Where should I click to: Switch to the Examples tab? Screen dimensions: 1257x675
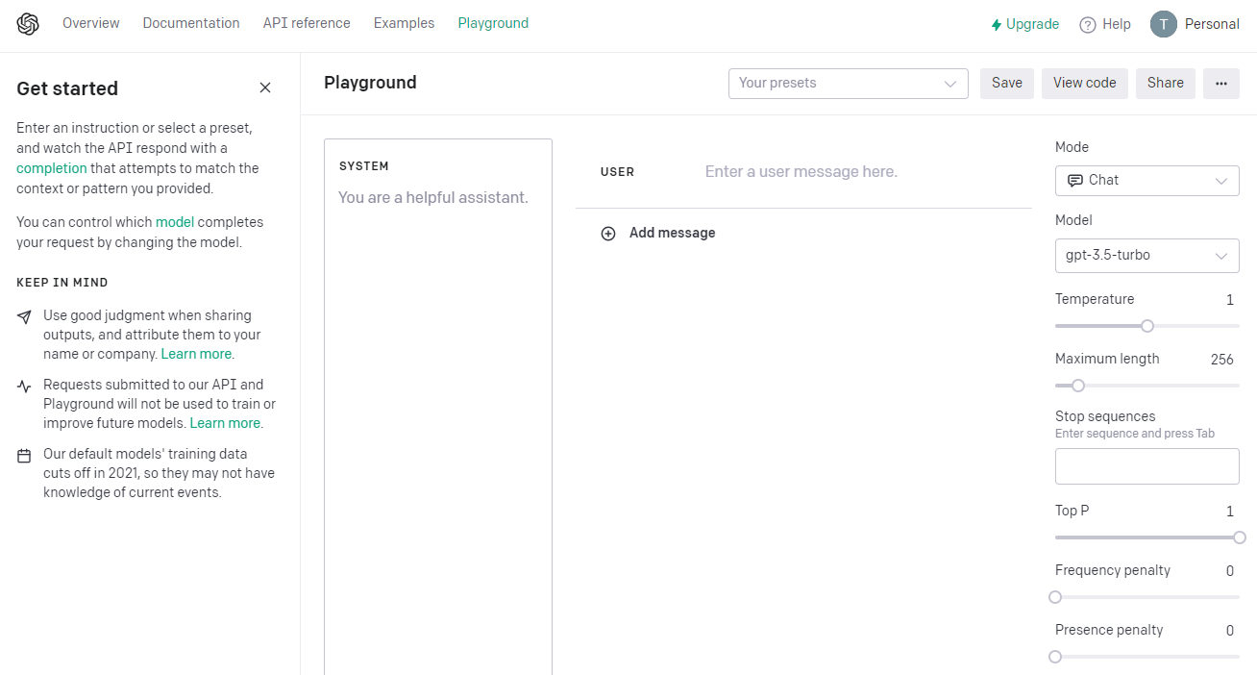(404, 23)
